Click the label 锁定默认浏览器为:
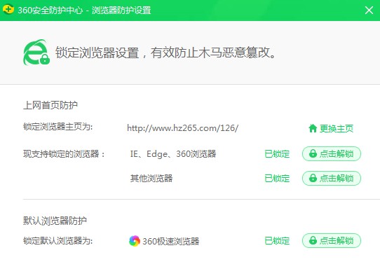 coord(58,241)
